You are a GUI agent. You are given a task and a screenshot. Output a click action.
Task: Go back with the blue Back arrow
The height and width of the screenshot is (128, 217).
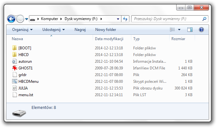(11, 19)
